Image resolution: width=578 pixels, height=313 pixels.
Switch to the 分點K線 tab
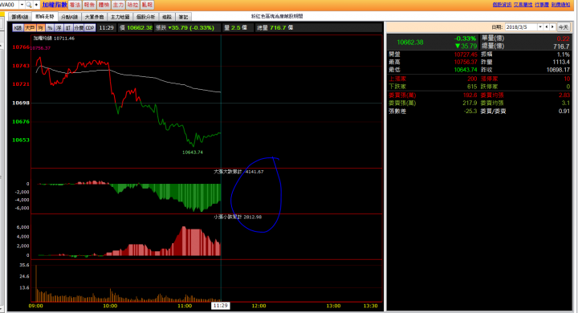click(x=70, y=17)
